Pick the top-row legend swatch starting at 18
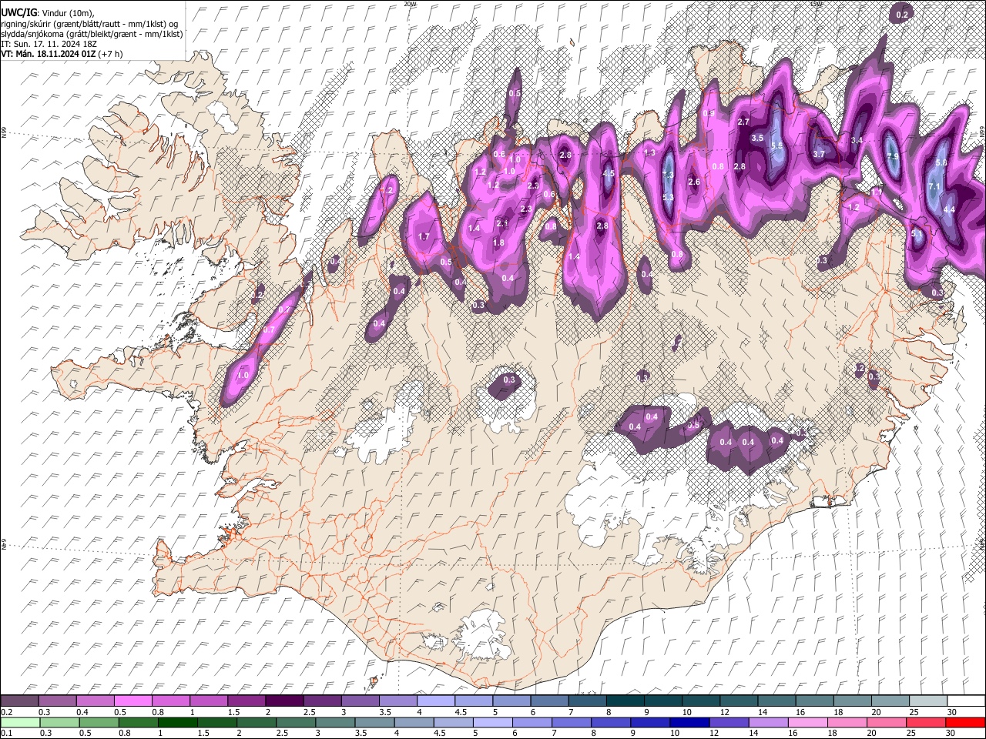The image size is (986, 739). pos(852,701)
